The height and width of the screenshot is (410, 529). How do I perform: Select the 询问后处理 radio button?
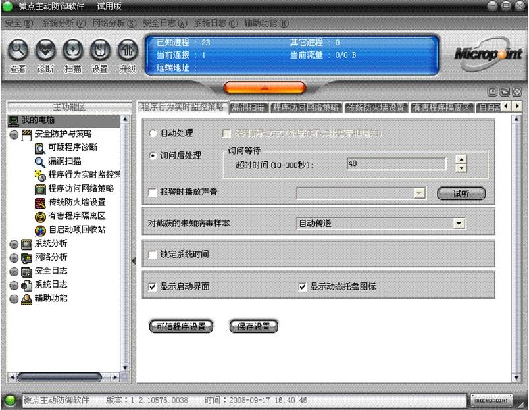pos(153,156)
